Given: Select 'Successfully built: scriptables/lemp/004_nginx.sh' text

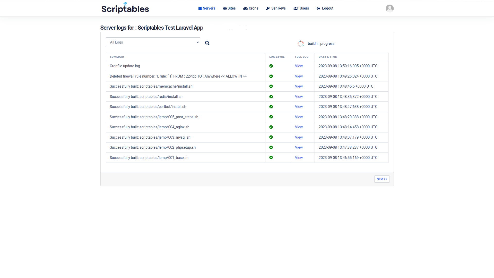Looking at the screenshot, I should [x=150, y=127].
